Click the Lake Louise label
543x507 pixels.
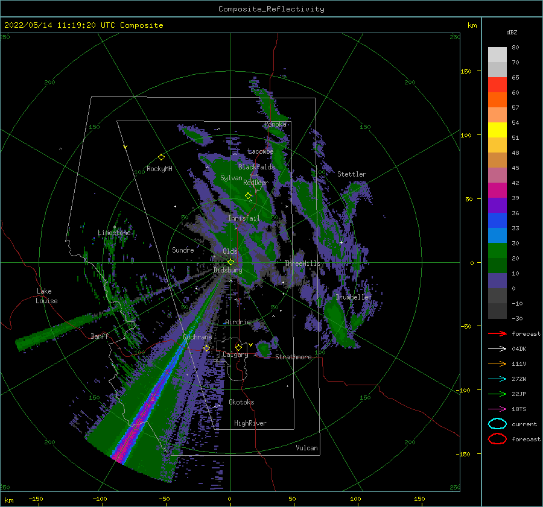pyautogui.click(x=47, y=296)
